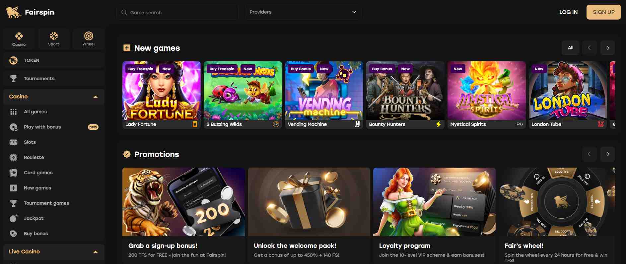Click the All games grid icon

(13, 112)
